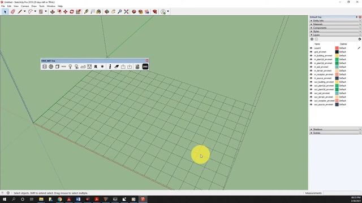Select the Arc drawing tool
This screenshot has width=362, height=203.
(30, 11)
